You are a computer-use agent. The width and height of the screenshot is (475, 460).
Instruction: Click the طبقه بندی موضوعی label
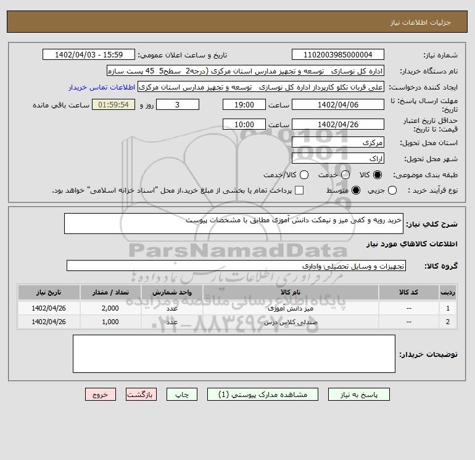[425, 175]
